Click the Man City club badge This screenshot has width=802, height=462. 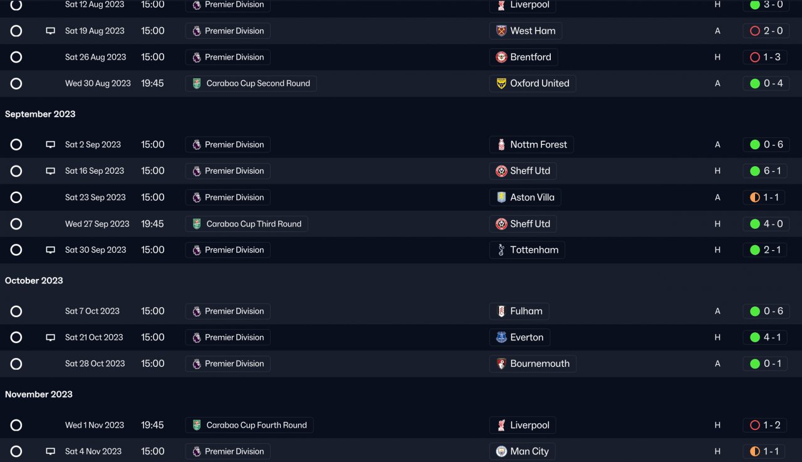pyautogui.click(x=501, y=451)
